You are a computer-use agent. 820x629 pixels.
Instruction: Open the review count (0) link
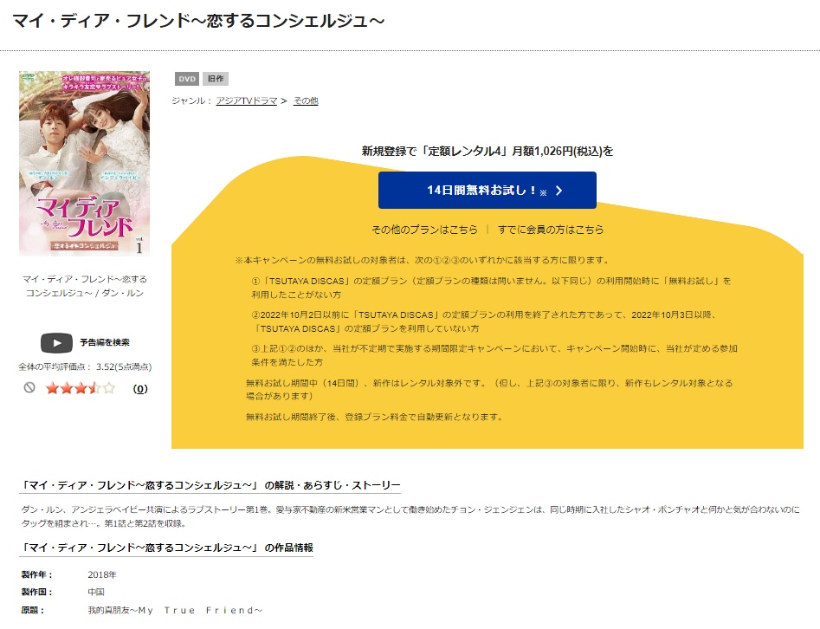pos(140,388)
